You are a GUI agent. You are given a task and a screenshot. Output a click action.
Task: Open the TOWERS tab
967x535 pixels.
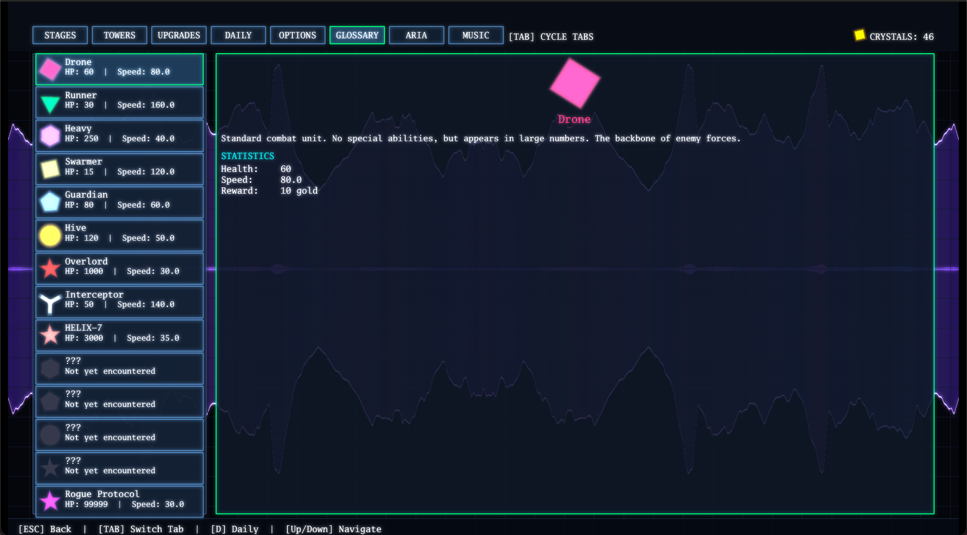(x=119, y=35)
